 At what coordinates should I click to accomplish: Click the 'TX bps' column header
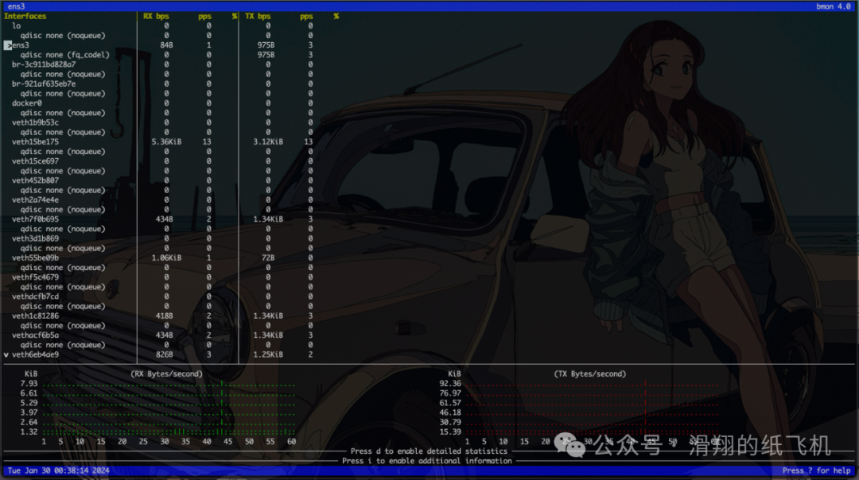tap(258, 17)
